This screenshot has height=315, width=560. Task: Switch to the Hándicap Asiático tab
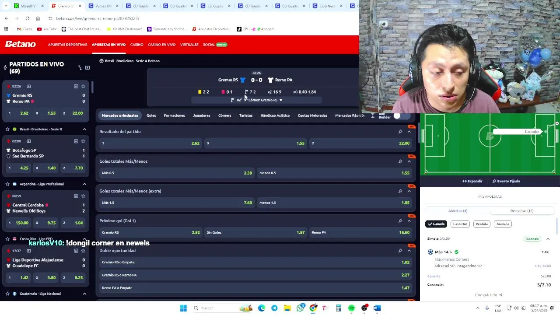tap(275, 115)
